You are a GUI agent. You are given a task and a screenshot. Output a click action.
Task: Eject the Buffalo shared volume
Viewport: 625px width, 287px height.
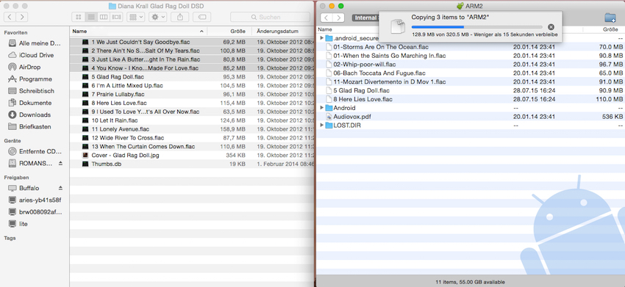pyautogui.click(x=60, y=188)
